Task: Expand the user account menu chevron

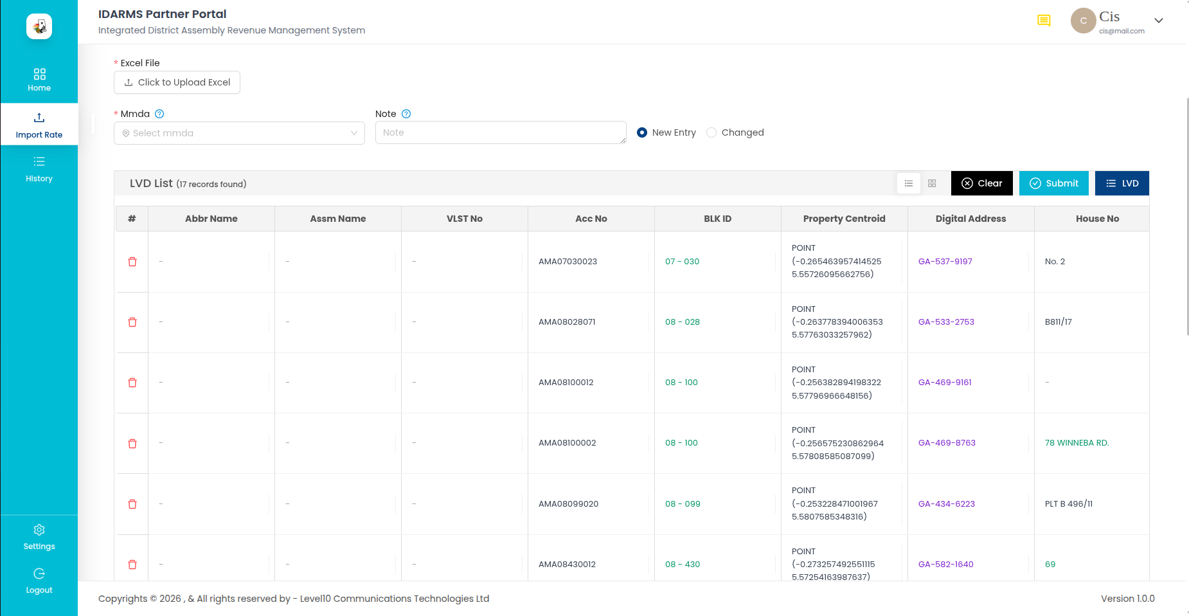Action: pos(1159,21)
